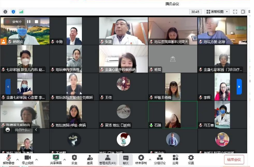This screenshot has height=167, width=254.
Task: End recording with 结束录制
Action: pos(141,159)
